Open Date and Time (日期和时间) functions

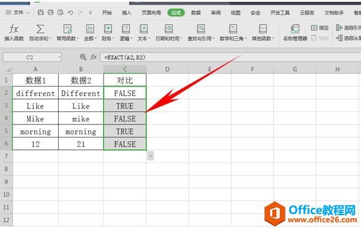coord(169,33)
